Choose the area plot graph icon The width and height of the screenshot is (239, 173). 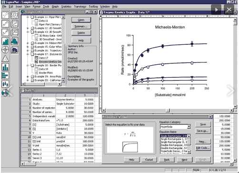5,41
